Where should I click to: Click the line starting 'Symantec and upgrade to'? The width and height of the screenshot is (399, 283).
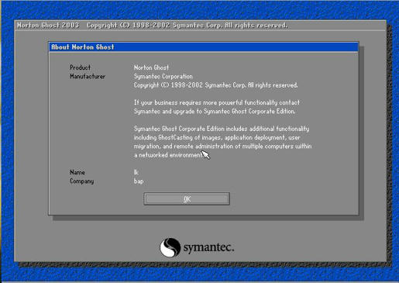(x=215, y=112)
